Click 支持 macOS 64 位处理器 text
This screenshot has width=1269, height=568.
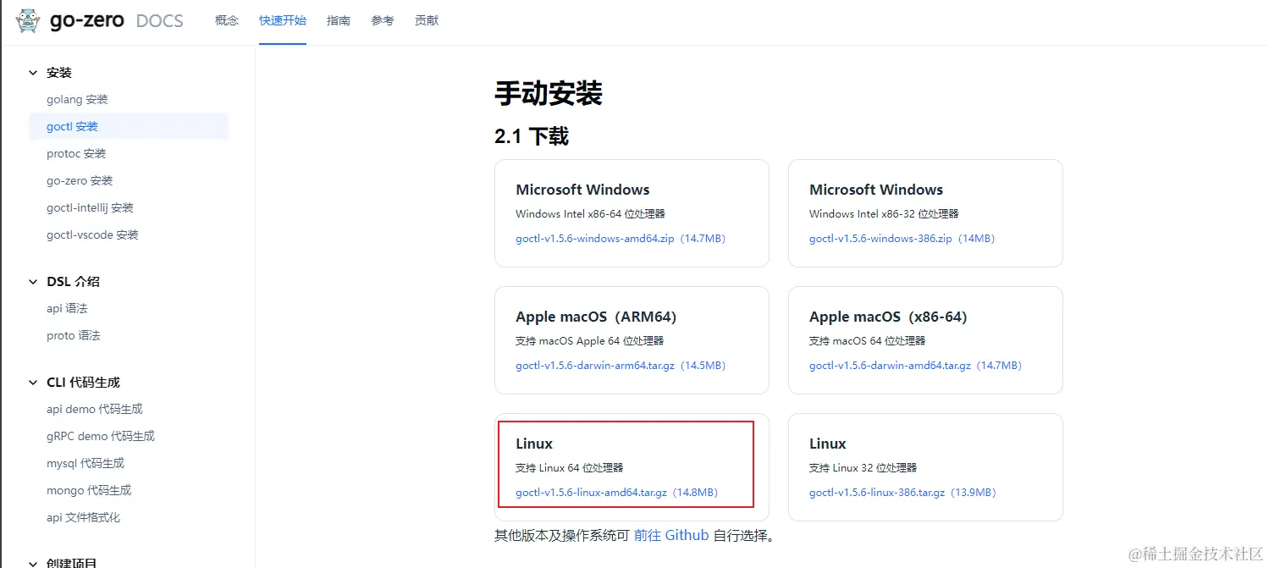(867, 341)
